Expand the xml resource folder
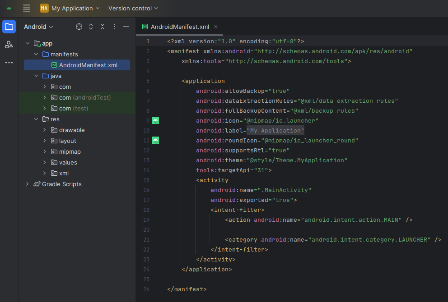 (45, 174)
